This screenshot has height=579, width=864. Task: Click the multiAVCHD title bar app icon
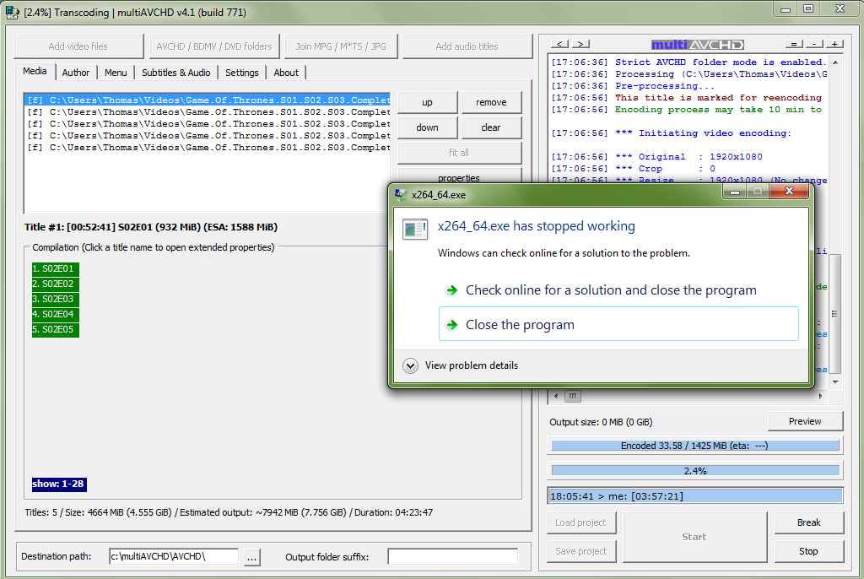12,12
